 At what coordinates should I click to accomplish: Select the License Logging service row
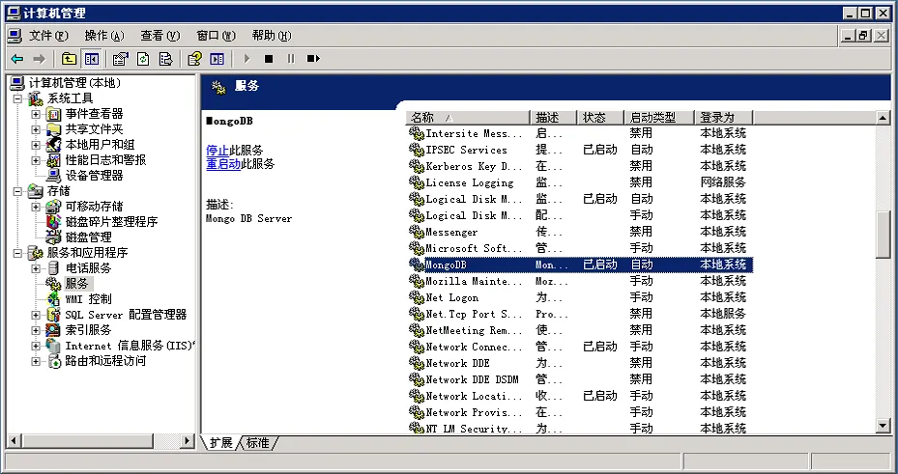579,183
